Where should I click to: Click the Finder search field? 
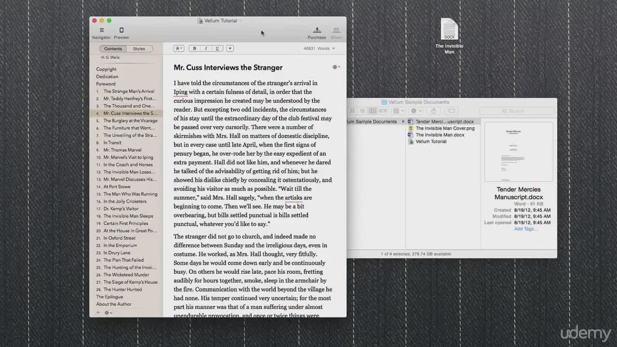(517, 111)
